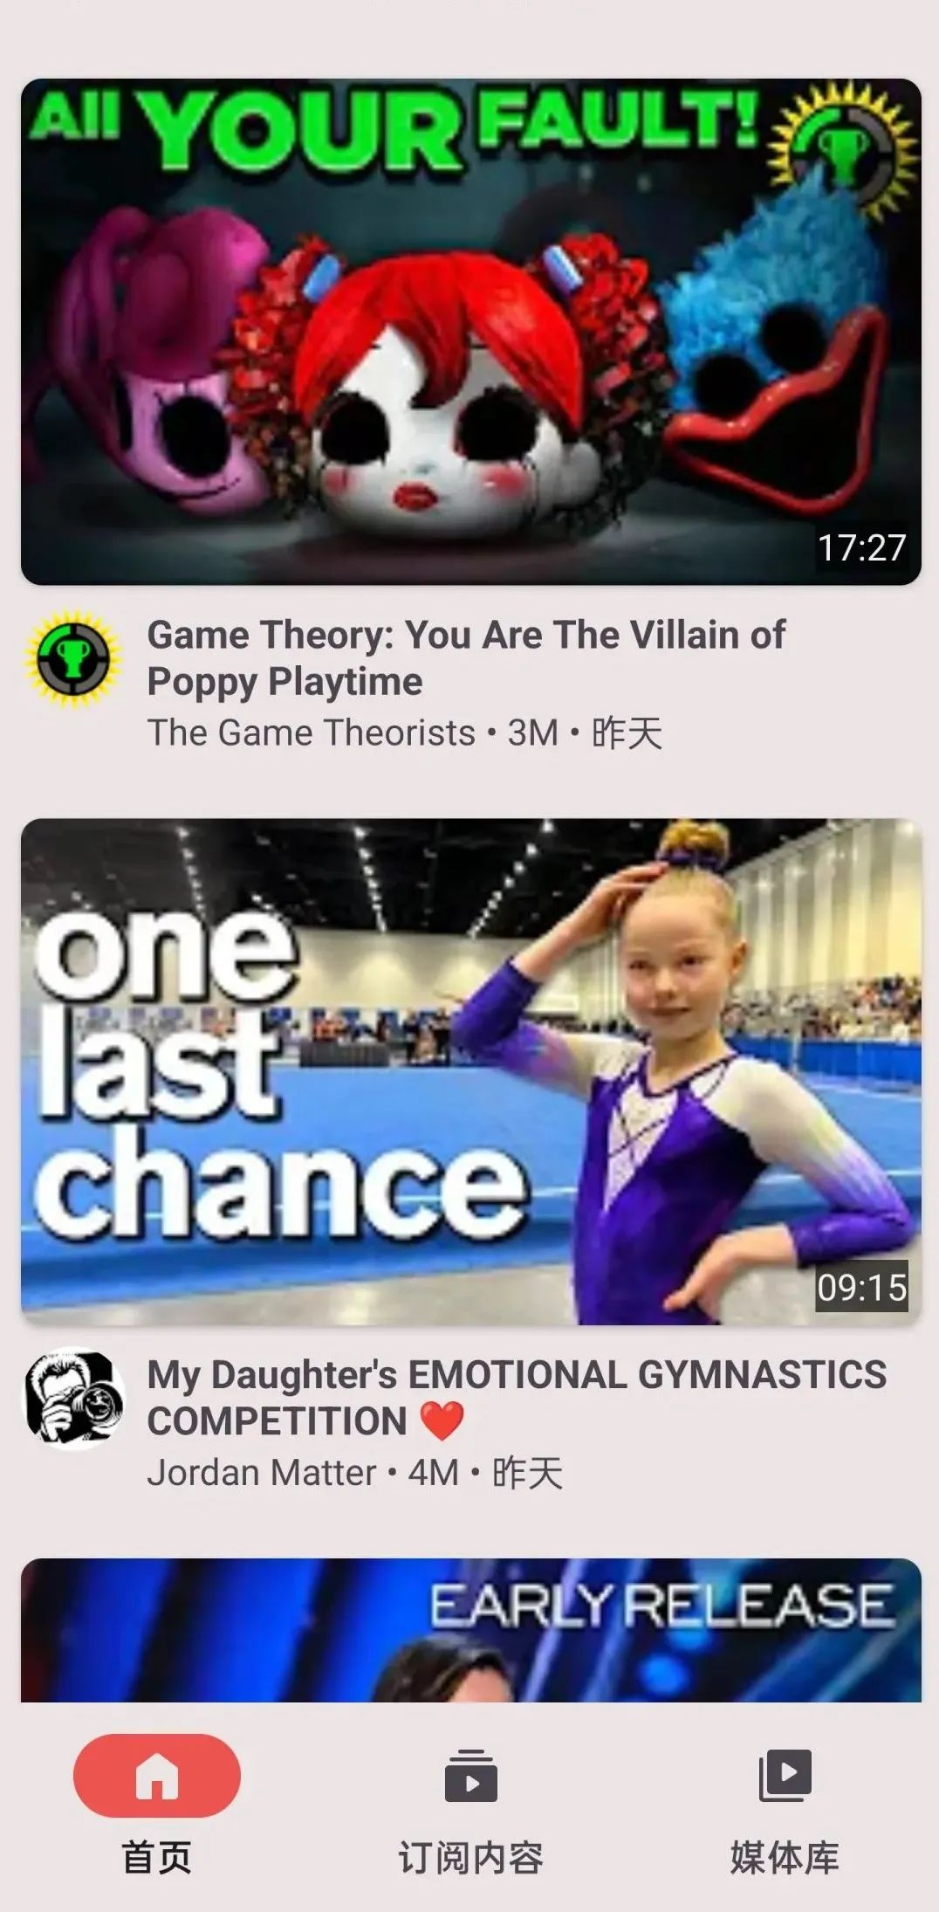This screenshot has width=939, height=1912.
Task: Select the 首页 tab label
Action: pos(157,1857)
